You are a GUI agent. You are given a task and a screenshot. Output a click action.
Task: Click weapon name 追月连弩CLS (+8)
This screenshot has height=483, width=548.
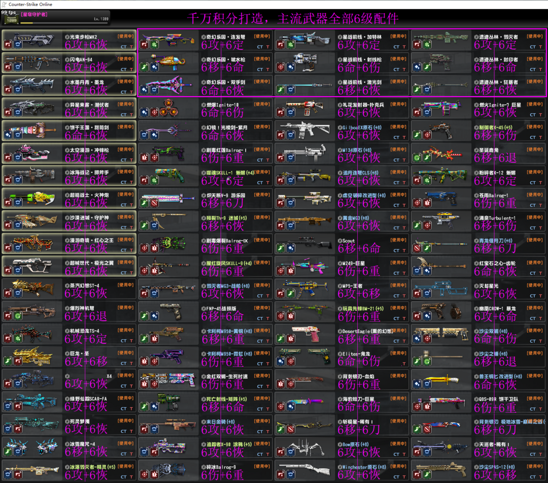pyautogui.click(x=360, y=172)
